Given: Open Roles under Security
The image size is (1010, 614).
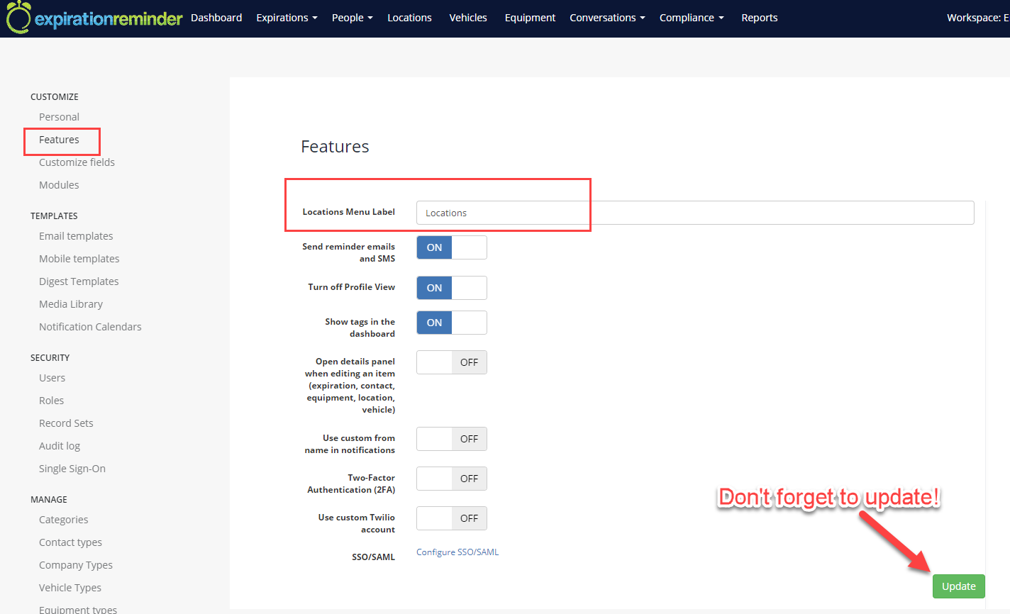Looking at the screenshot, I should pyautogui.click(x=51, y=401).
